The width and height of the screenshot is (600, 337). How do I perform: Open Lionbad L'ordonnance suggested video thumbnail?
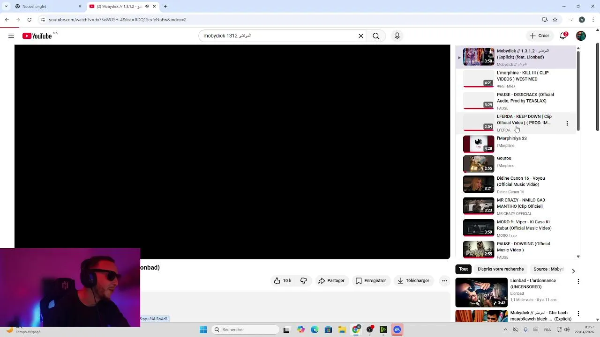481,293
